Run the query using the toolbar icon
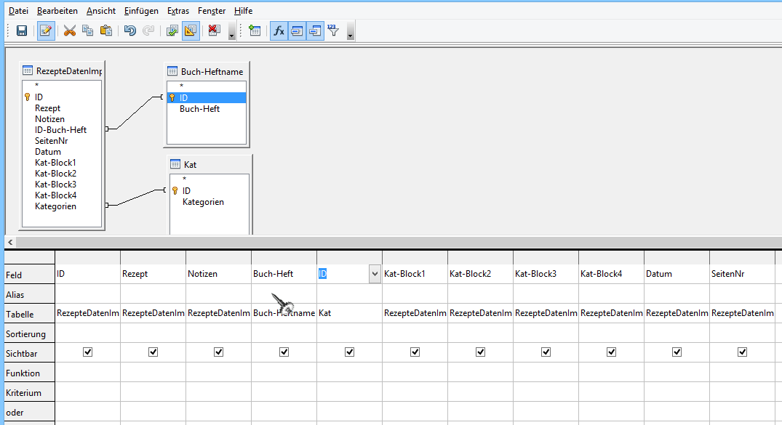This screenshot has height=425, width=782. 172,31
